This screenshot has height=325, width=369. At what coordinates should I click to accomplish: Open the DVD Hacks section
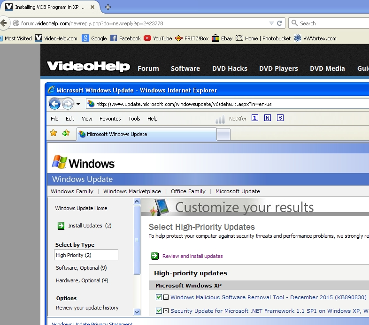[230, 68]
